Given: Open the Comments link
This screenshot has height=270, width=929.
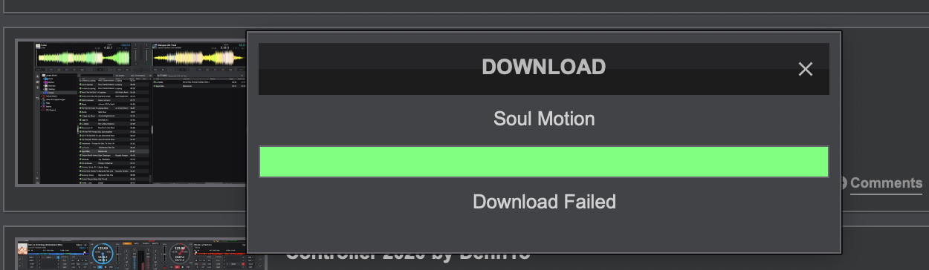Looking at the screenshot, I should (886, 182).
